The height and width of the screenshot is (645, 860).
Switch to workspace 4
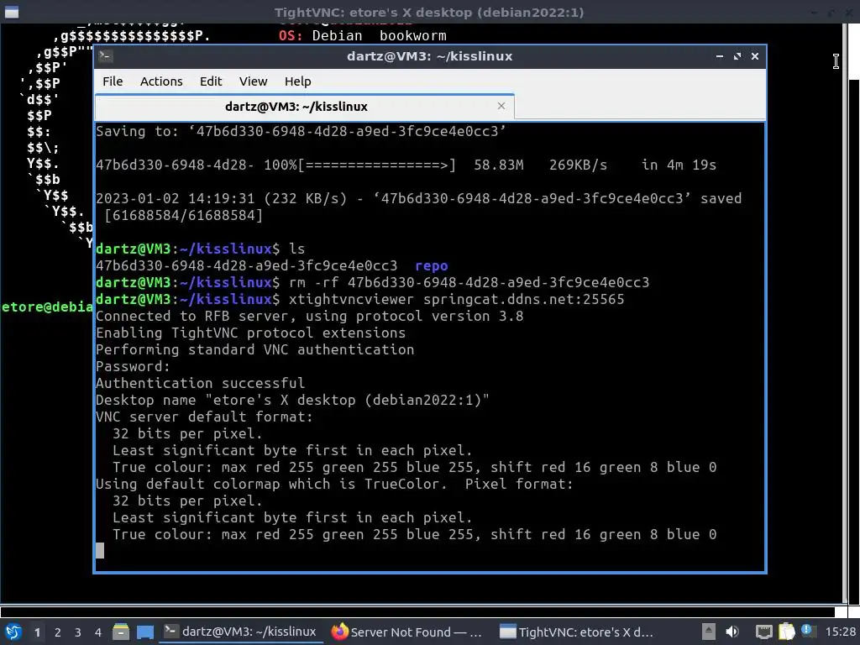click(98, 632)
